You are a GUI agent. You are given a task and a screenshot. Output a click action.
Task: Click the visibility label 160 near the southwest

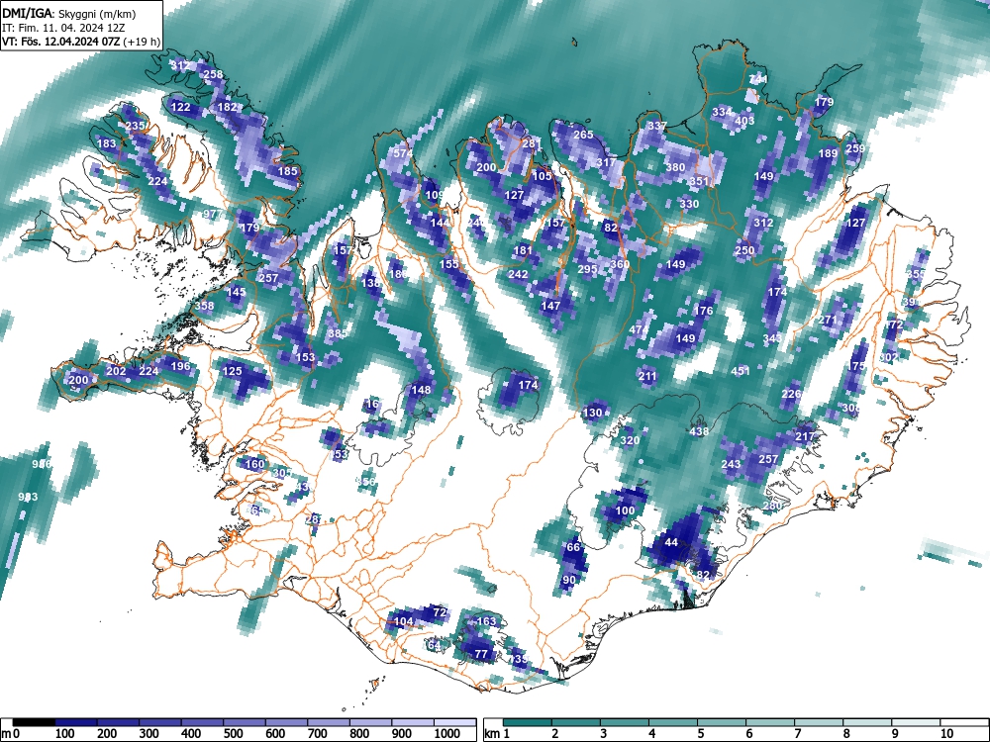coord(255,464)
